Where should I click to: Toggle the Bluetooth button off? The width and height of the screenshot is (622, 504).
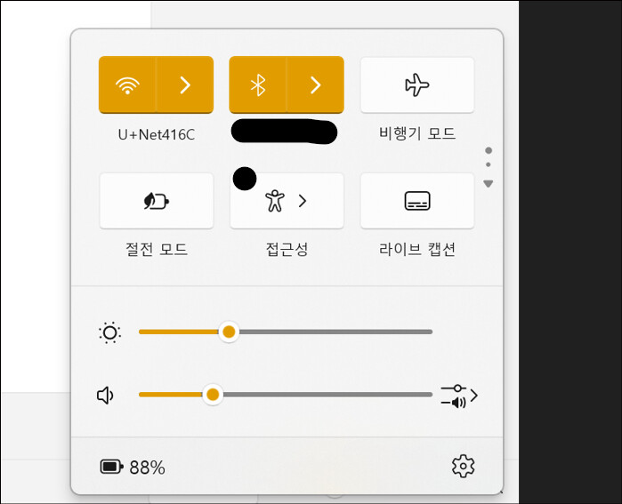258,84
